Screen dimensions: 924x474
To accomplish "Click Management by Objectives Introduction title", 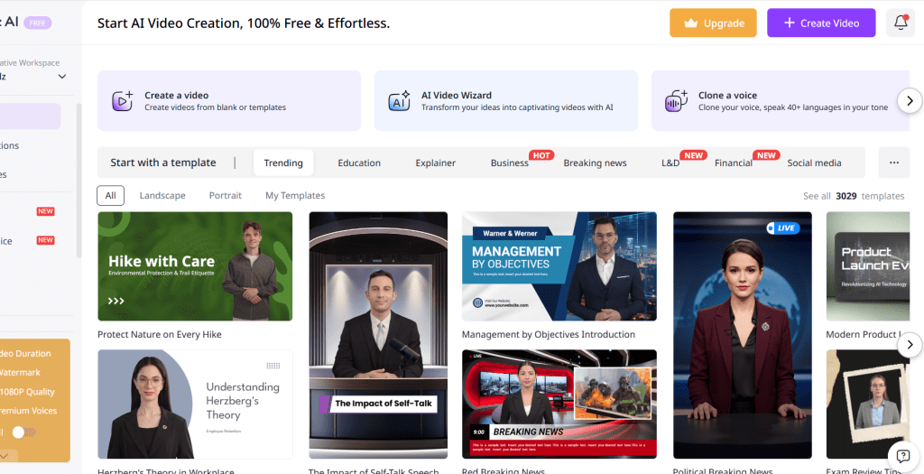I will pyautogui.click(x=548, y=334).
